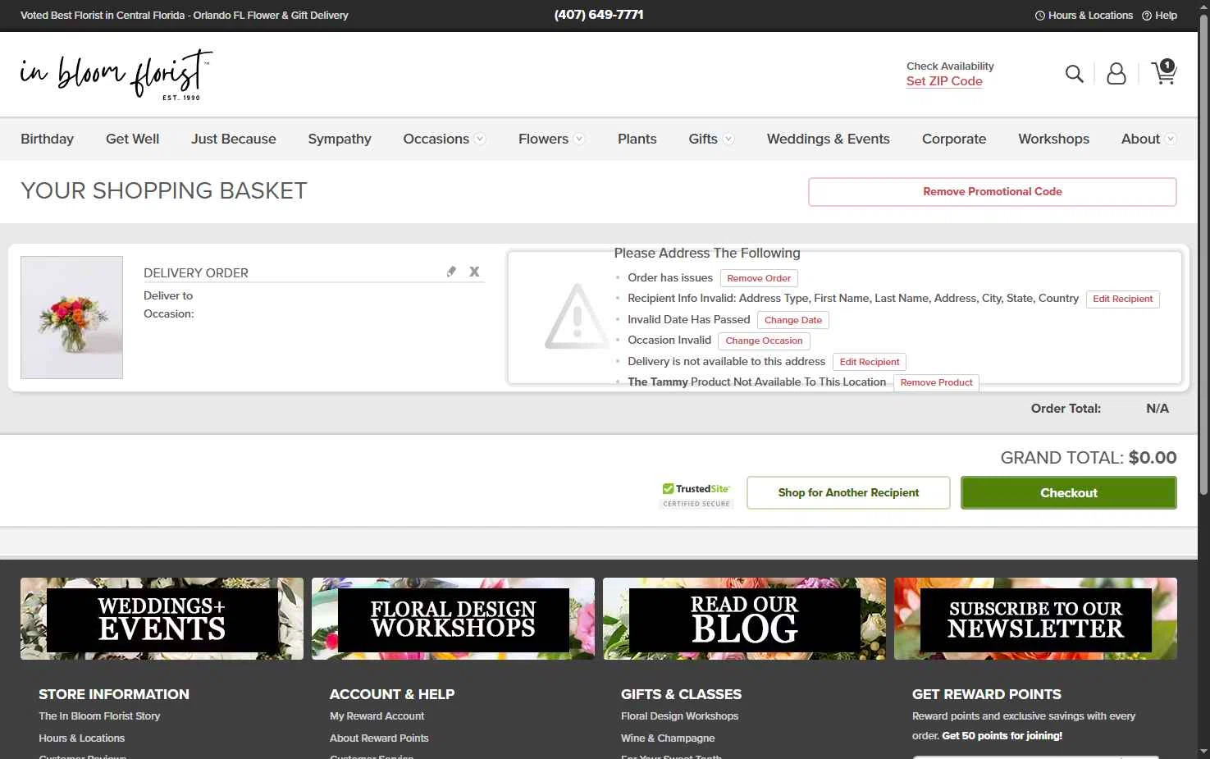Click Shop for Another Recipient

click(848, 493)
